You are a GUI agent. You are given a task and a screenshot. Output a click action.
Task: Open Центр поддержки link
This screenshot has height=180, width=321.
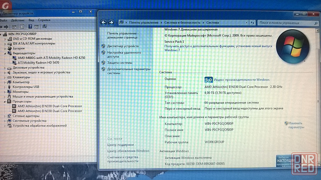click(x=120, y=145)
